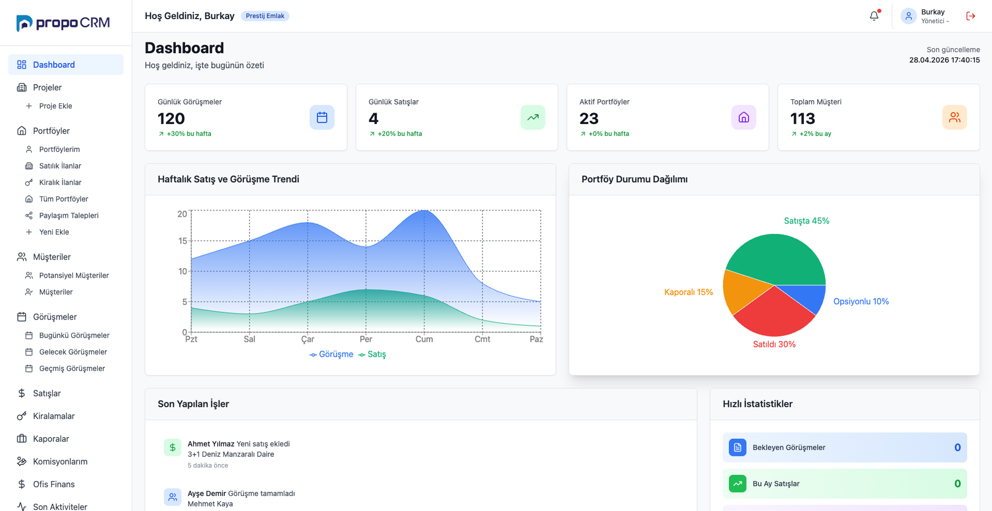Click the Portföyler house icon

click(x=22, y=131)
